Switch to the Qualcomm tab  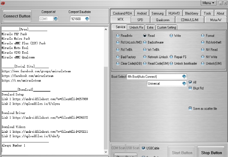[163, 20]
